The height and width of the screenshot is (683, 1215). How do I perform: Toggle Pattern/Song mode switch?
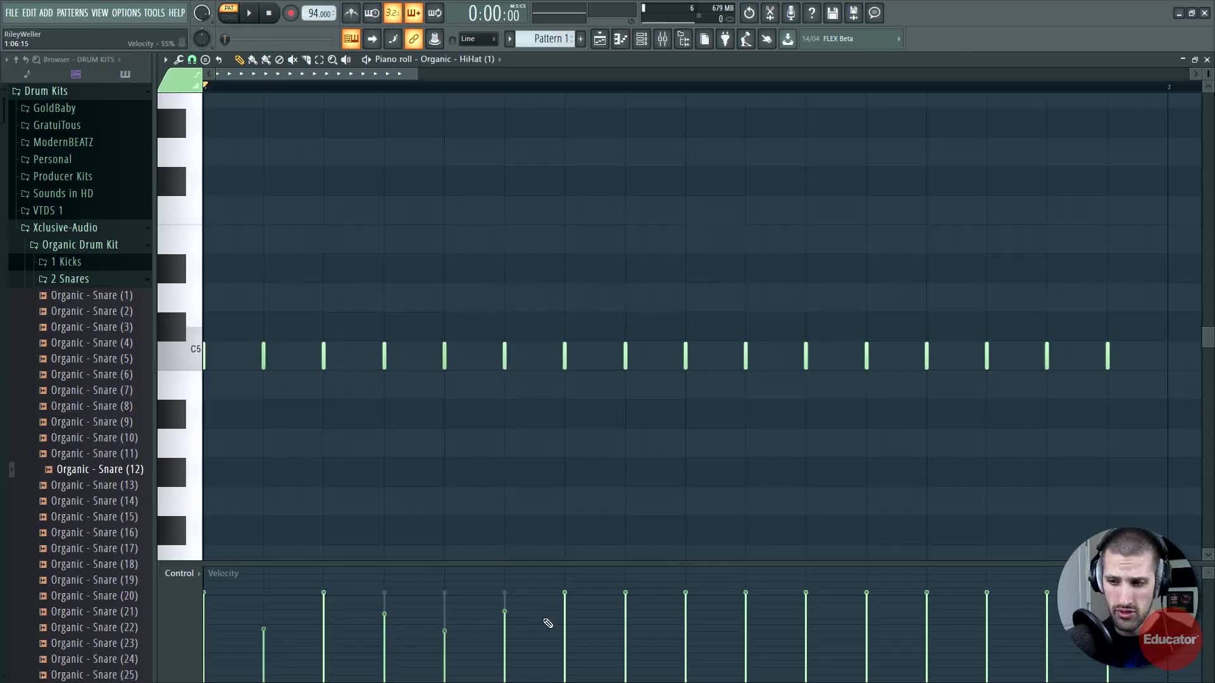pos(229,12)
